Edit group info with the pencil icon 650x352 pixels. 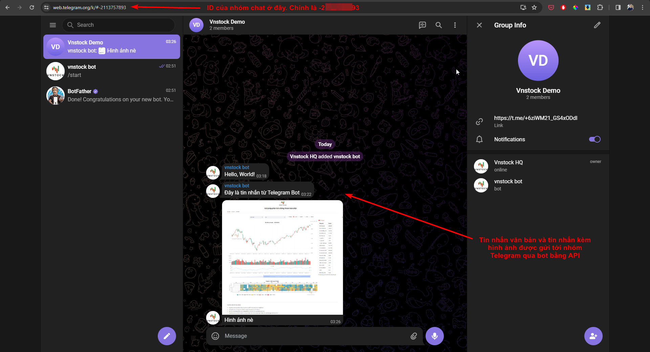(x=598, y=25)
